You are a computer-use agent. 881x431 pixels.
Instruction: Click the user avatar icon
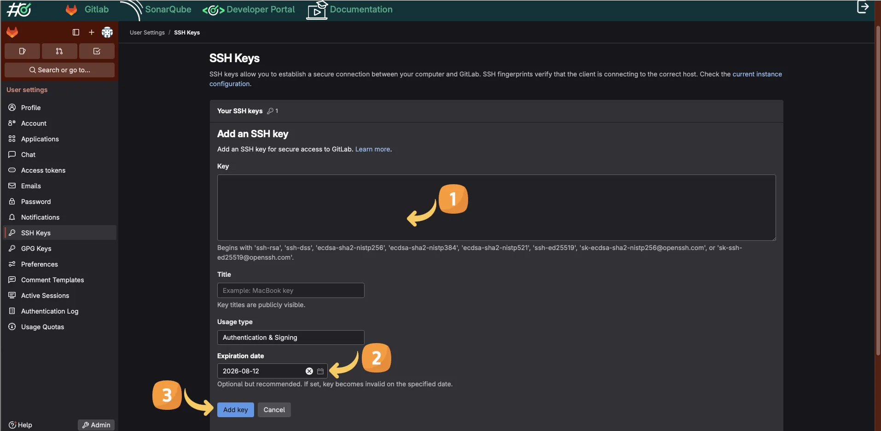pyautogui.click(x=107, y=32)
